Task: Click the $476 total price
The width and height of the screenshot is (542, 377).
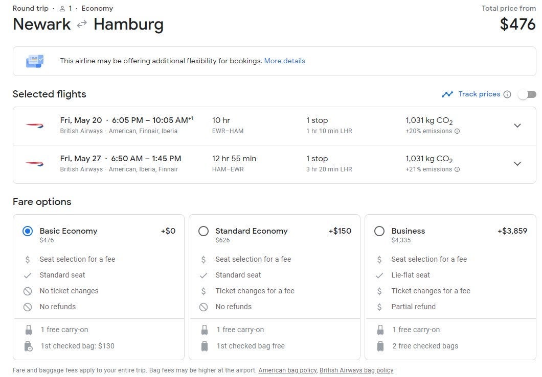Action: click(517, 24)
